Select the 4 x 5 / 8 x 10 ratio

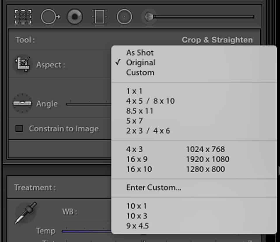coord(194,101)
